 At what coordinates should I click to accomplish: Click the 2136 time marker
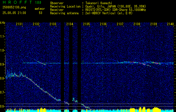pyautogui.click(x=103, y=24)
